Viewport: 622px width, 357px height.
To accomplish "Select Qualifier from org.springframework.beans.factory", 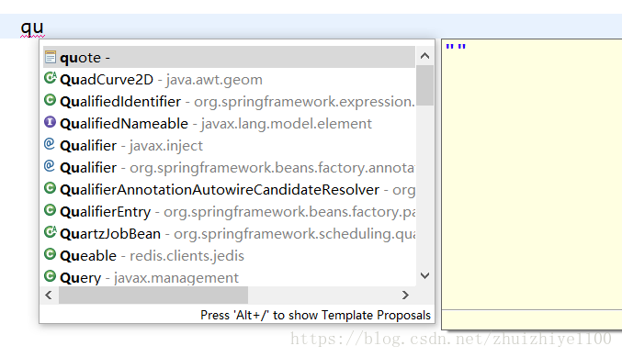I will 230,167.
